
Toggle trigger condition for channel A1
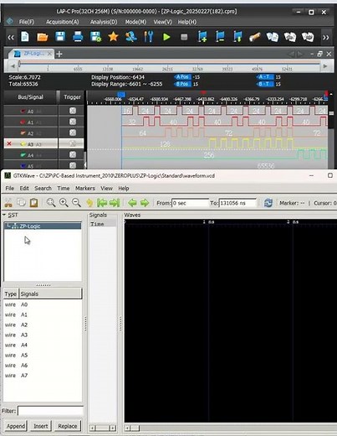(73, 122)
